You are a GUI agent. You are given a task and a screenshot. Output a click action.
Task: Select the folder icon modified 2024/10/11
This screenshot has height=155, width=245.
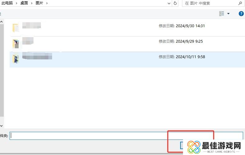point(16,58)
